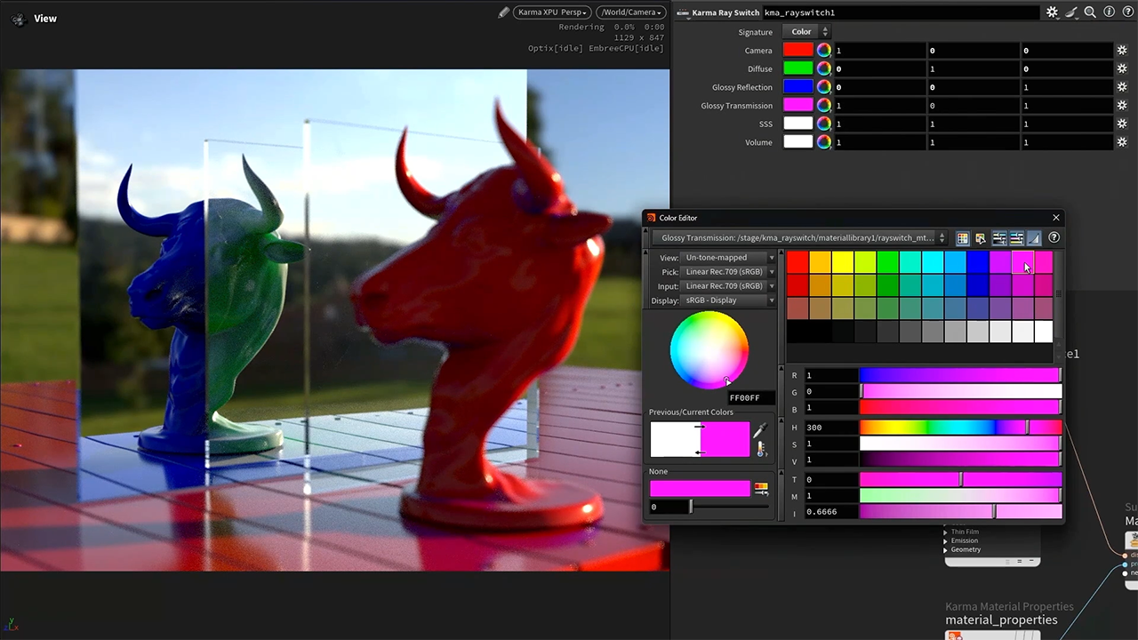Click the gradient ramp preset icon
Image resolution: width=1138 pixels, height=640 pixels.
761,488
